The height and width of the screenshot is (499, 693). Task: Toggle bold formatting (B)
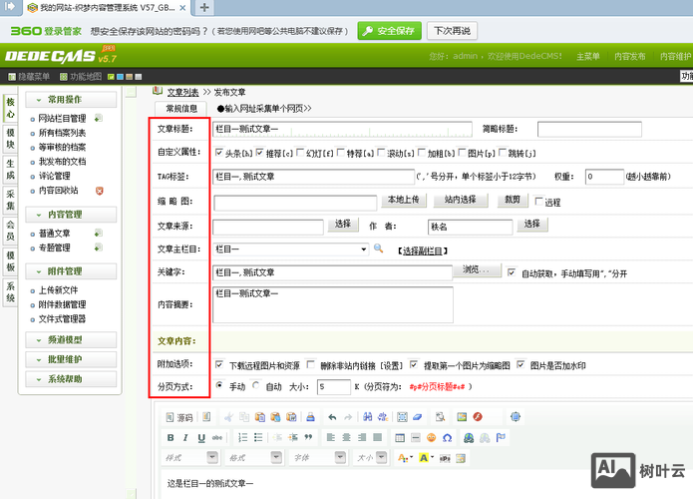click(171, 437)
